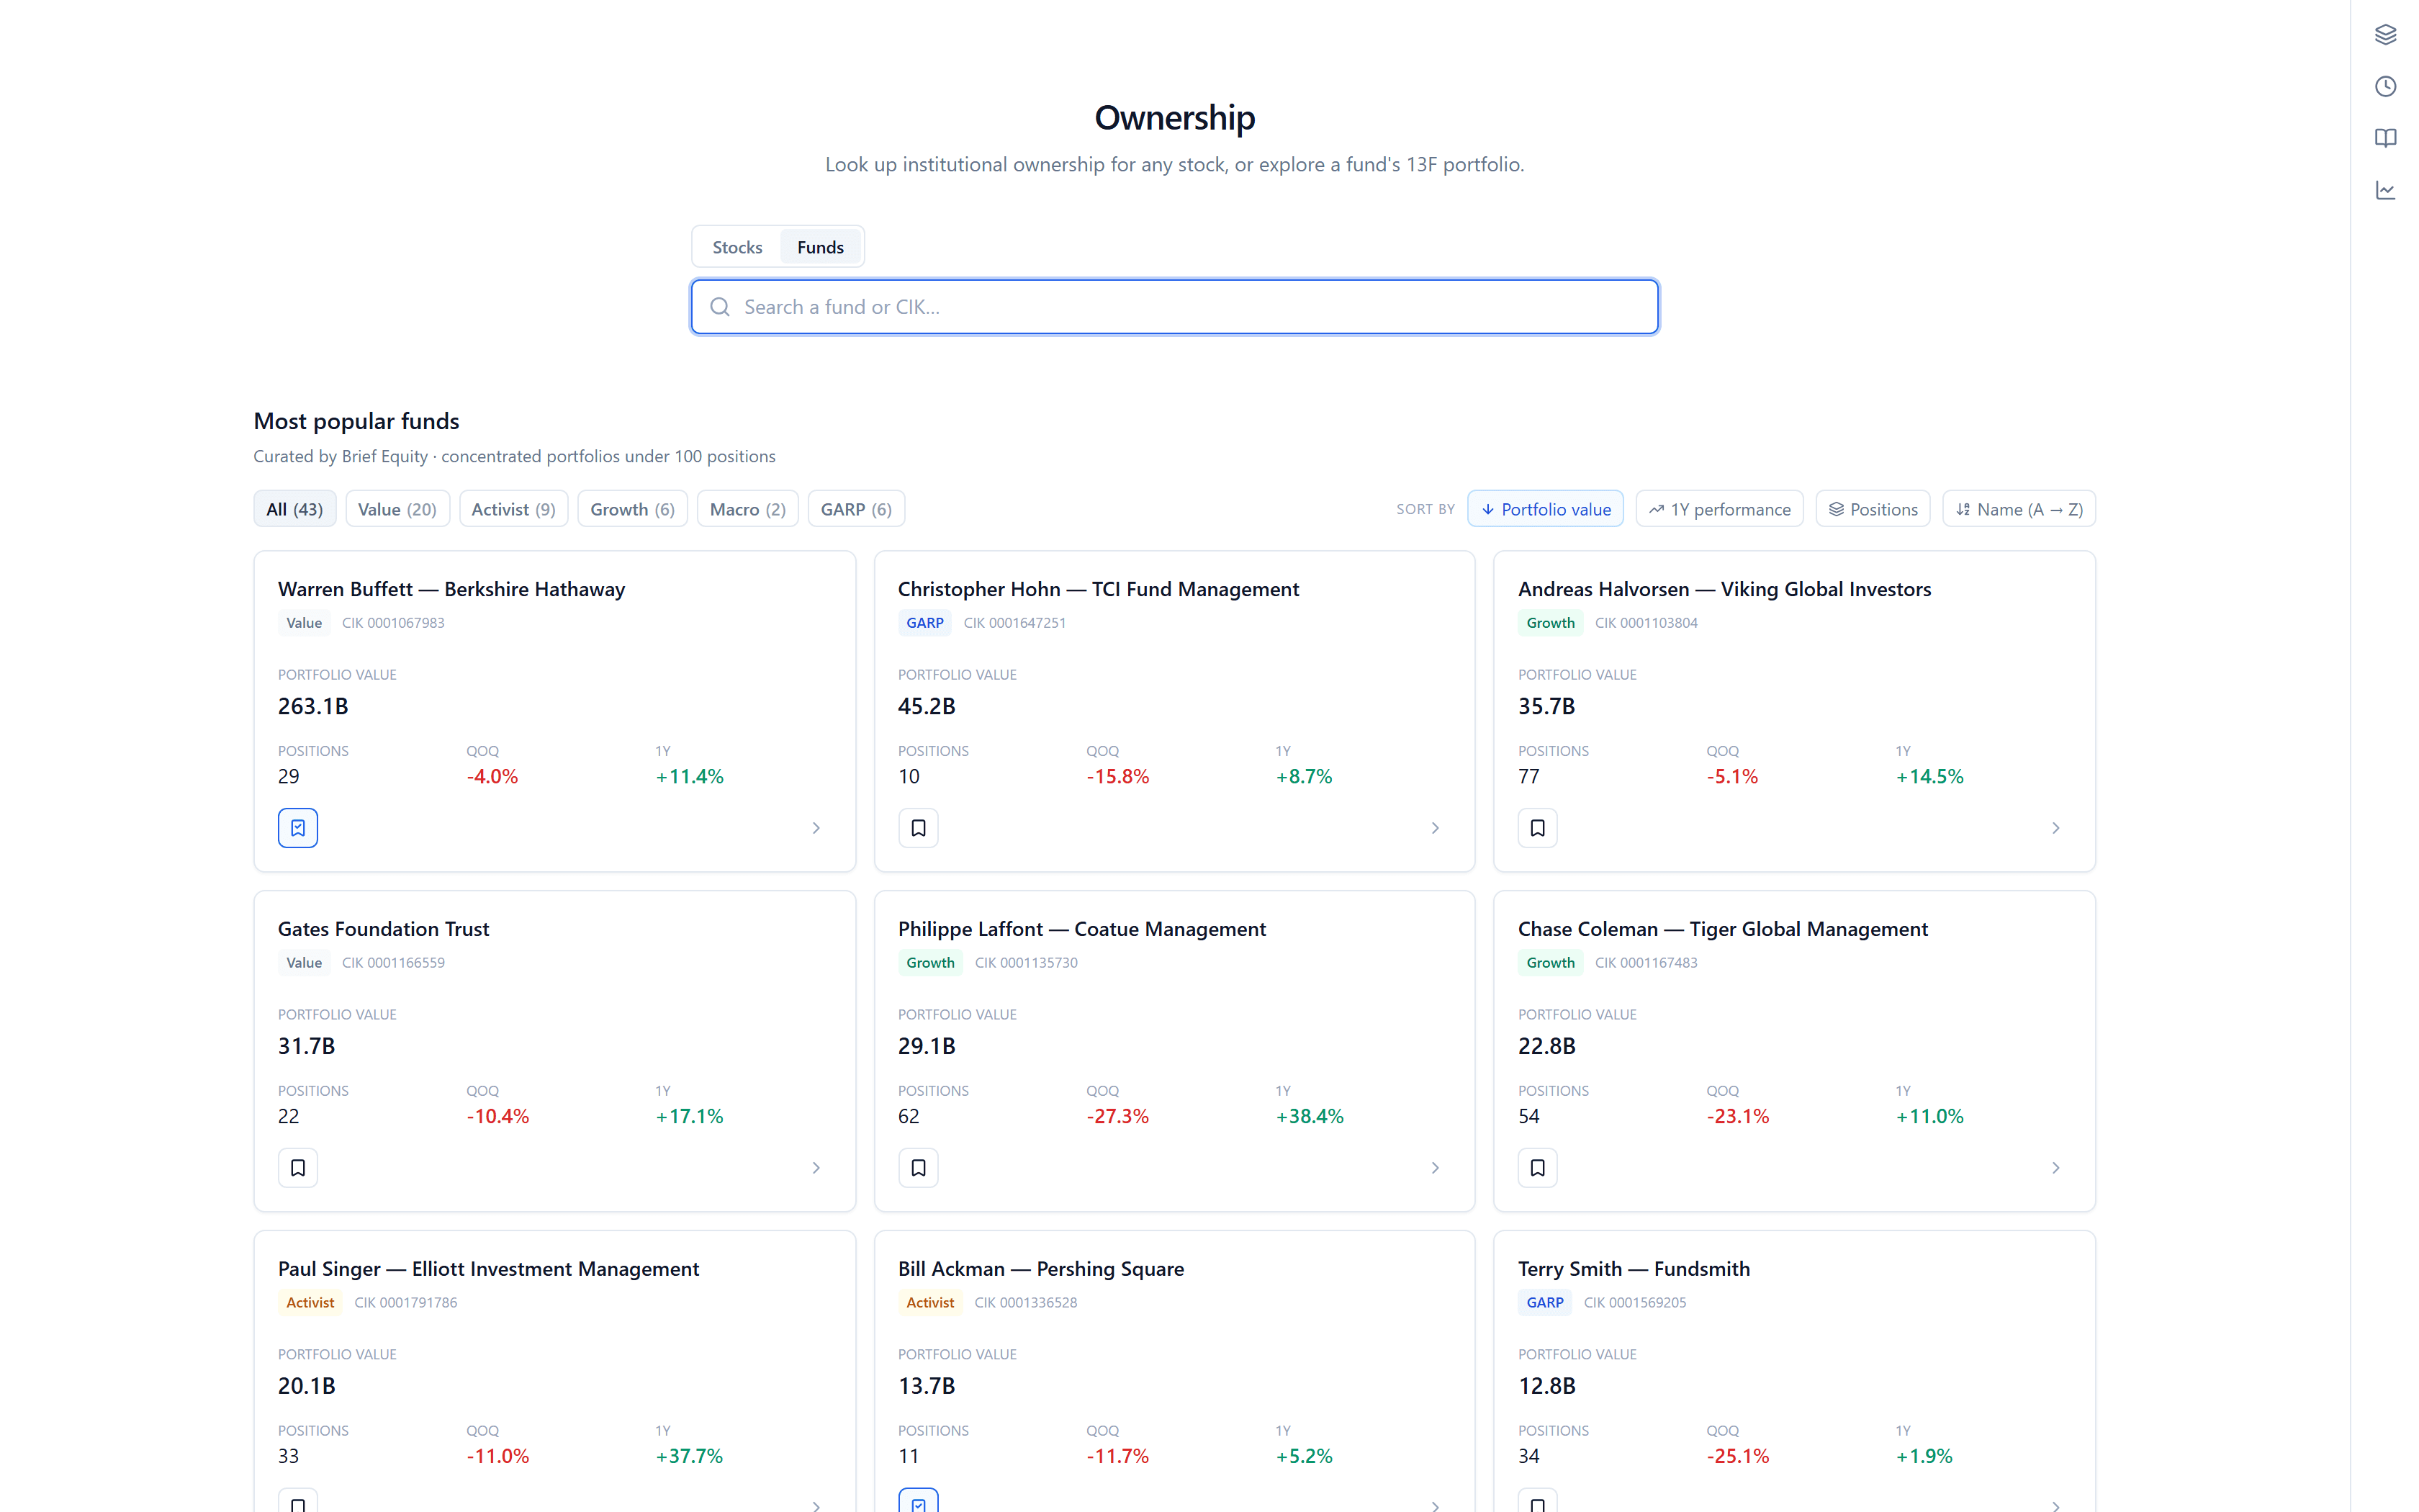This screenshot has height=1512, width=2419.
Task: Open Coatue Management card chevron
Action: coord(1436,1168)
